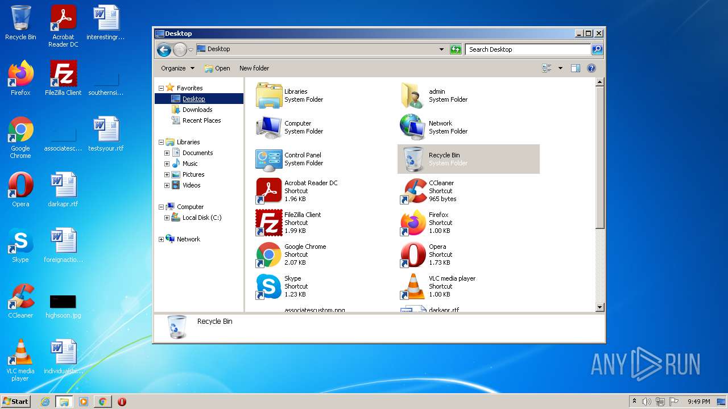The width and height of the screenshot is (728, 409).
Task: Click Open in the command bar
Action: coord(217,68)
